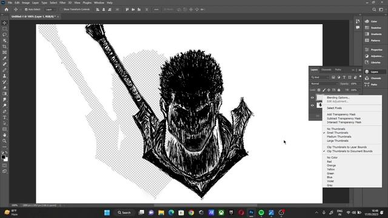Click align left edges icon in options bar
This screenshot has width=388, height=218.
pyautogui.click(x=98, y=10)
